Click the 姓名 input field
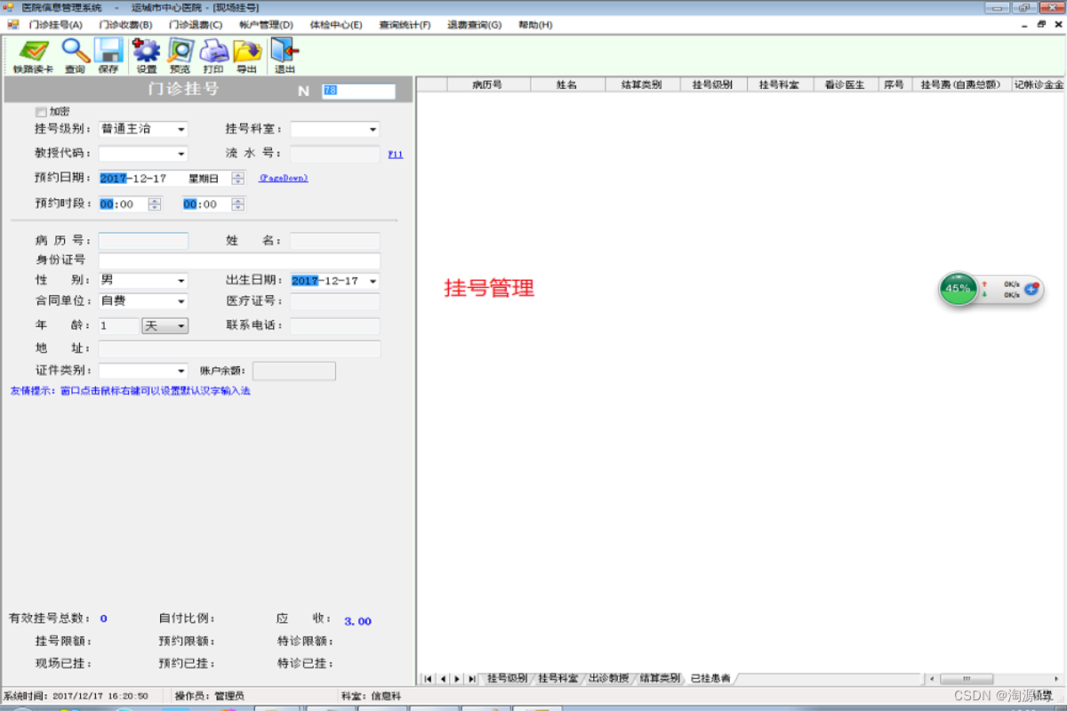The image size is (1067, 711). pos(335,240)
